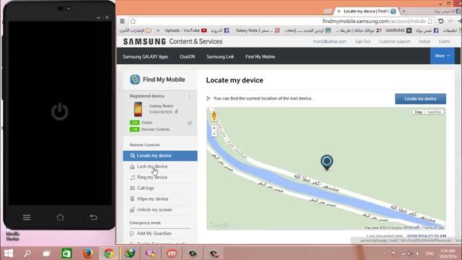Zoom out the map with the minus button
Image resolution: width=462 pixels, height=260 pixels.
[x=214, y=134]
